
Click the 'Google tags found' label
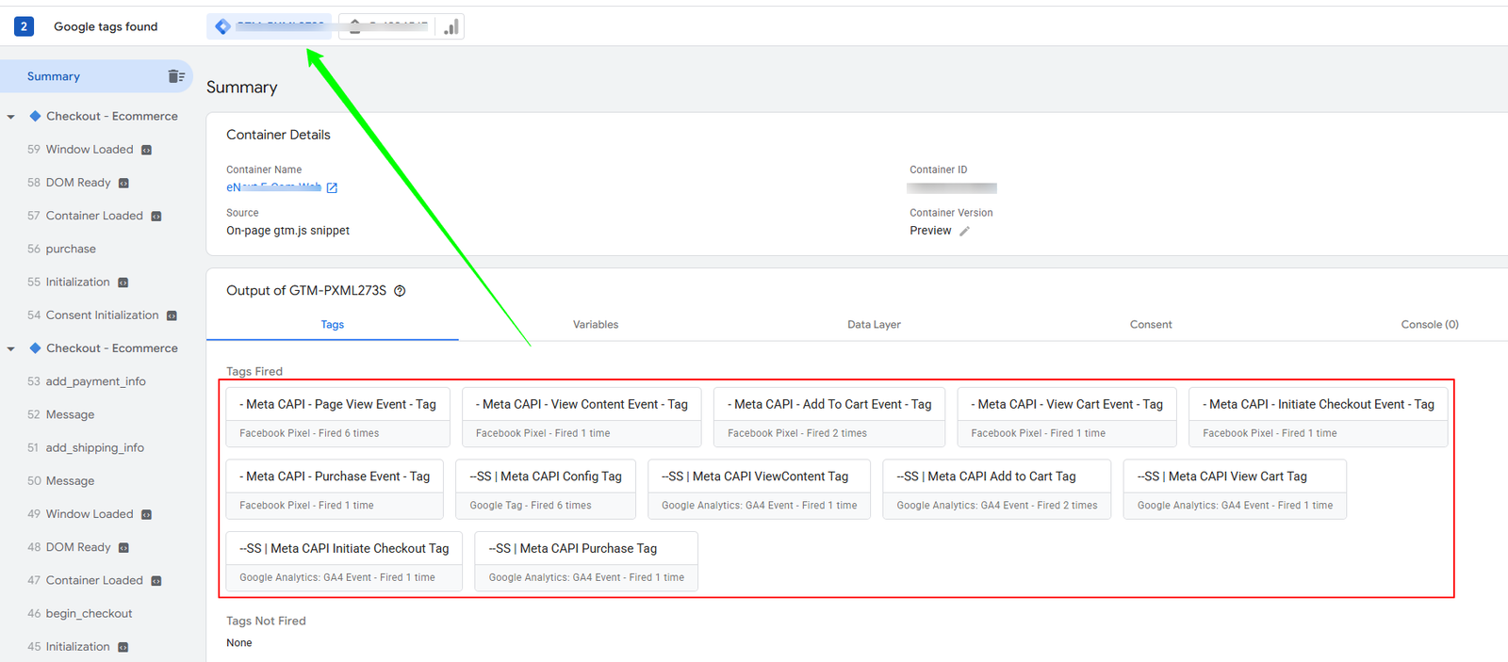[106, 26]
